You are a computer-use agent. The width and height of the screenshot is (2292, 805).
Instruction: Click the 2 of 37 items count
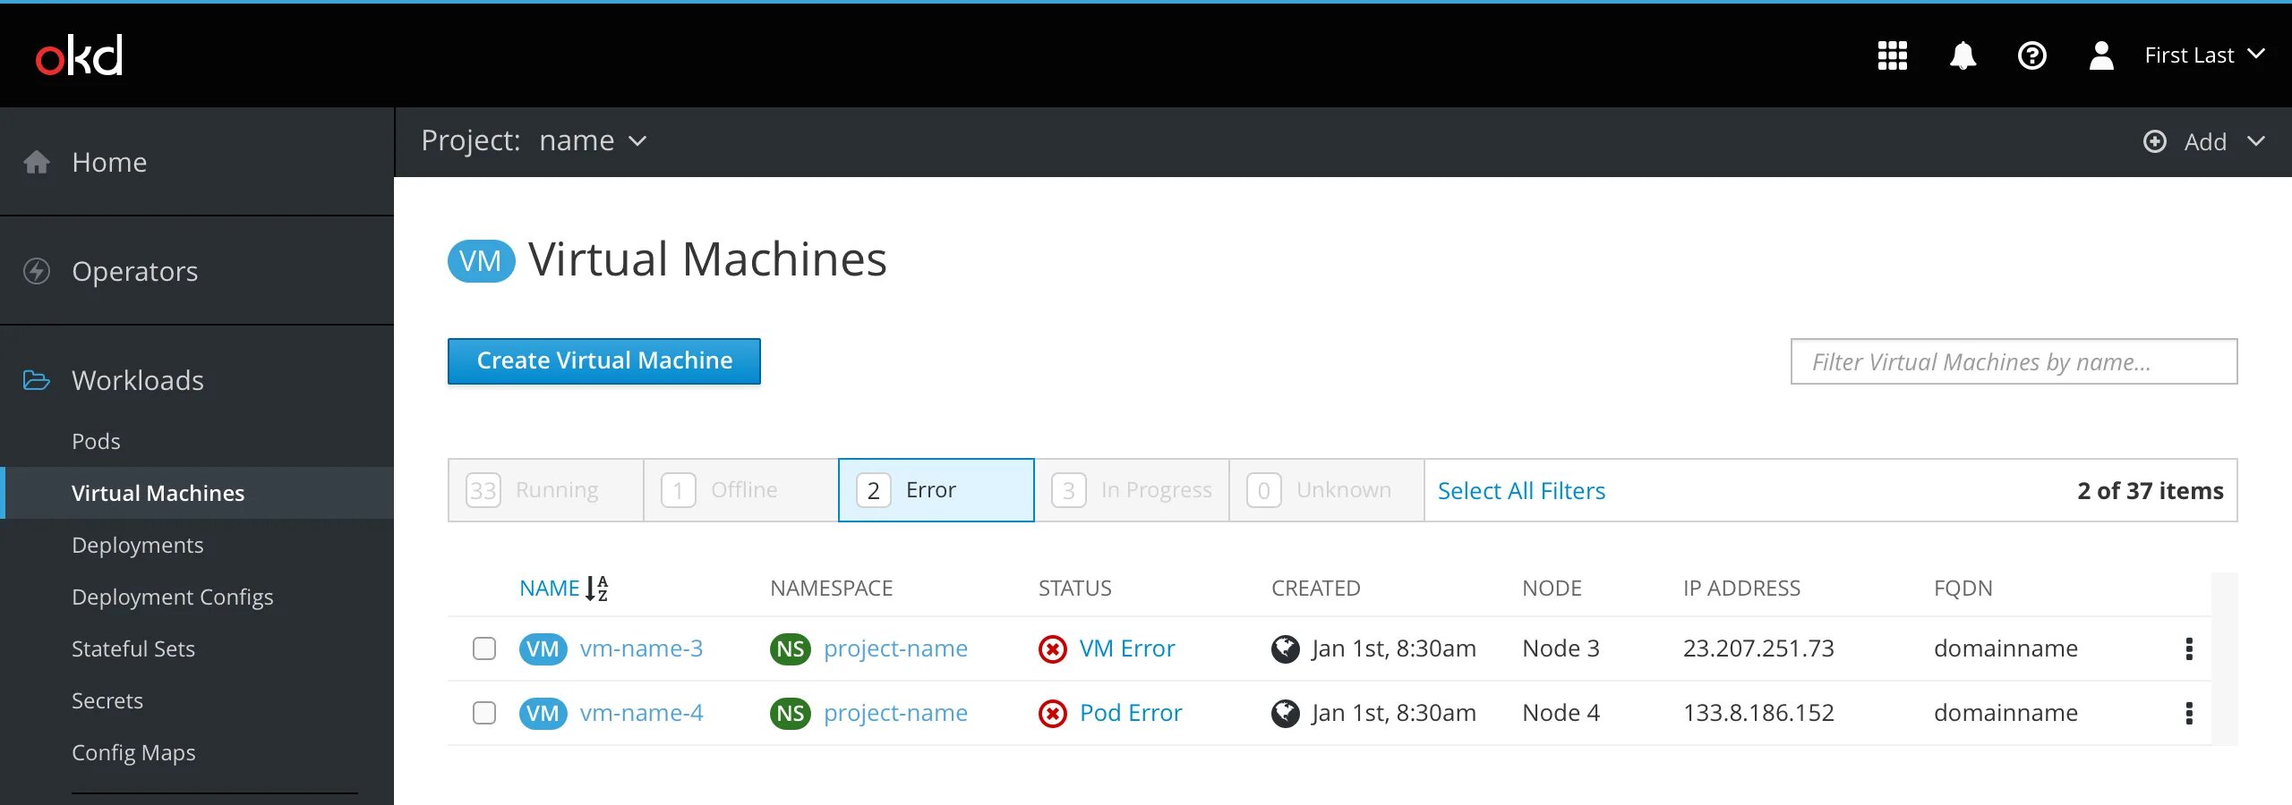tap(2150, 490)
